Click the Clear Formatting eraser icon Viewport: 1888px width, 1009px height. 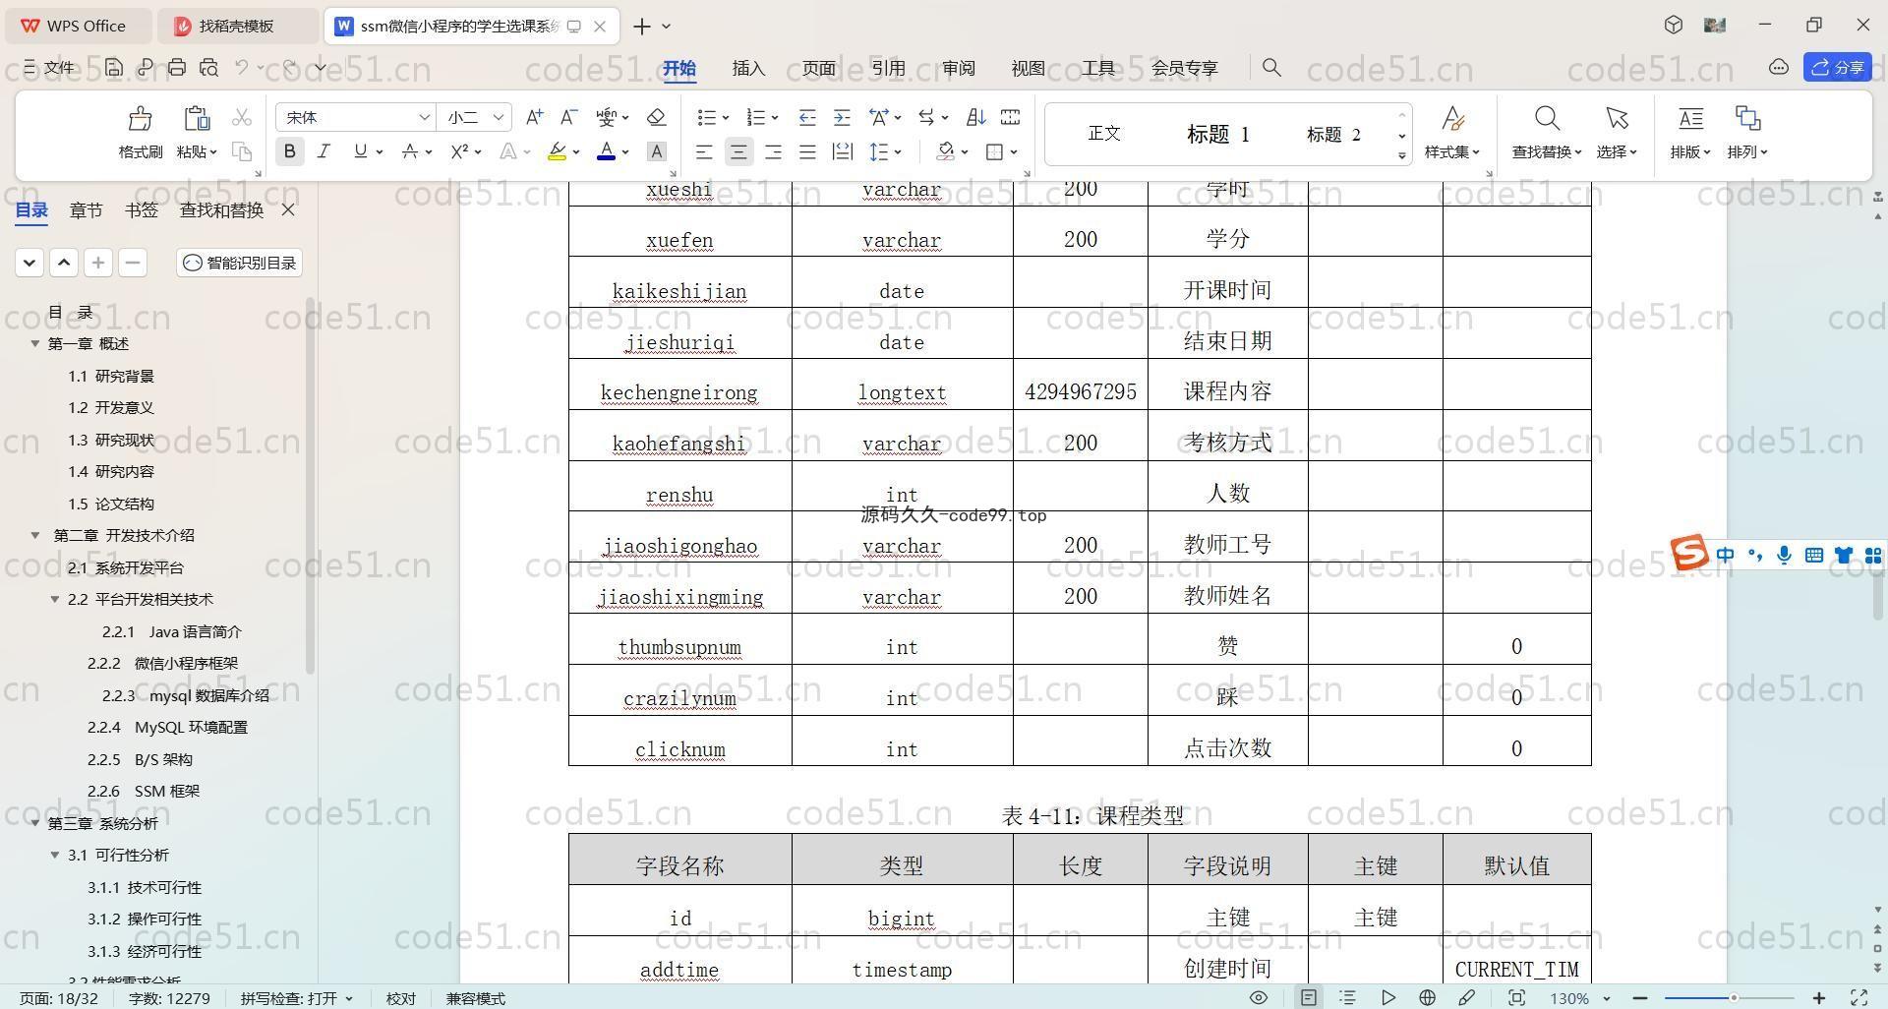tap(657, 117)
